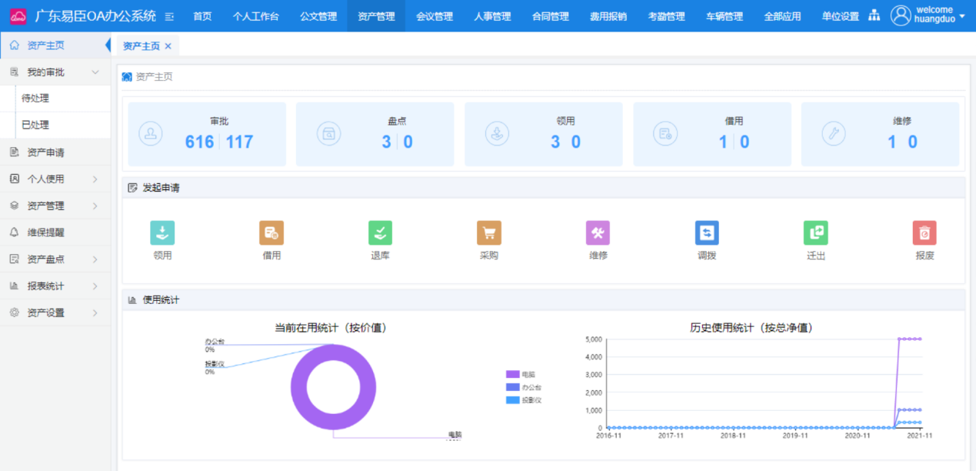976x471 pixels.
Task: Close the 资产主页 tab
Action: pyautogui.click(x=168, y=46)
